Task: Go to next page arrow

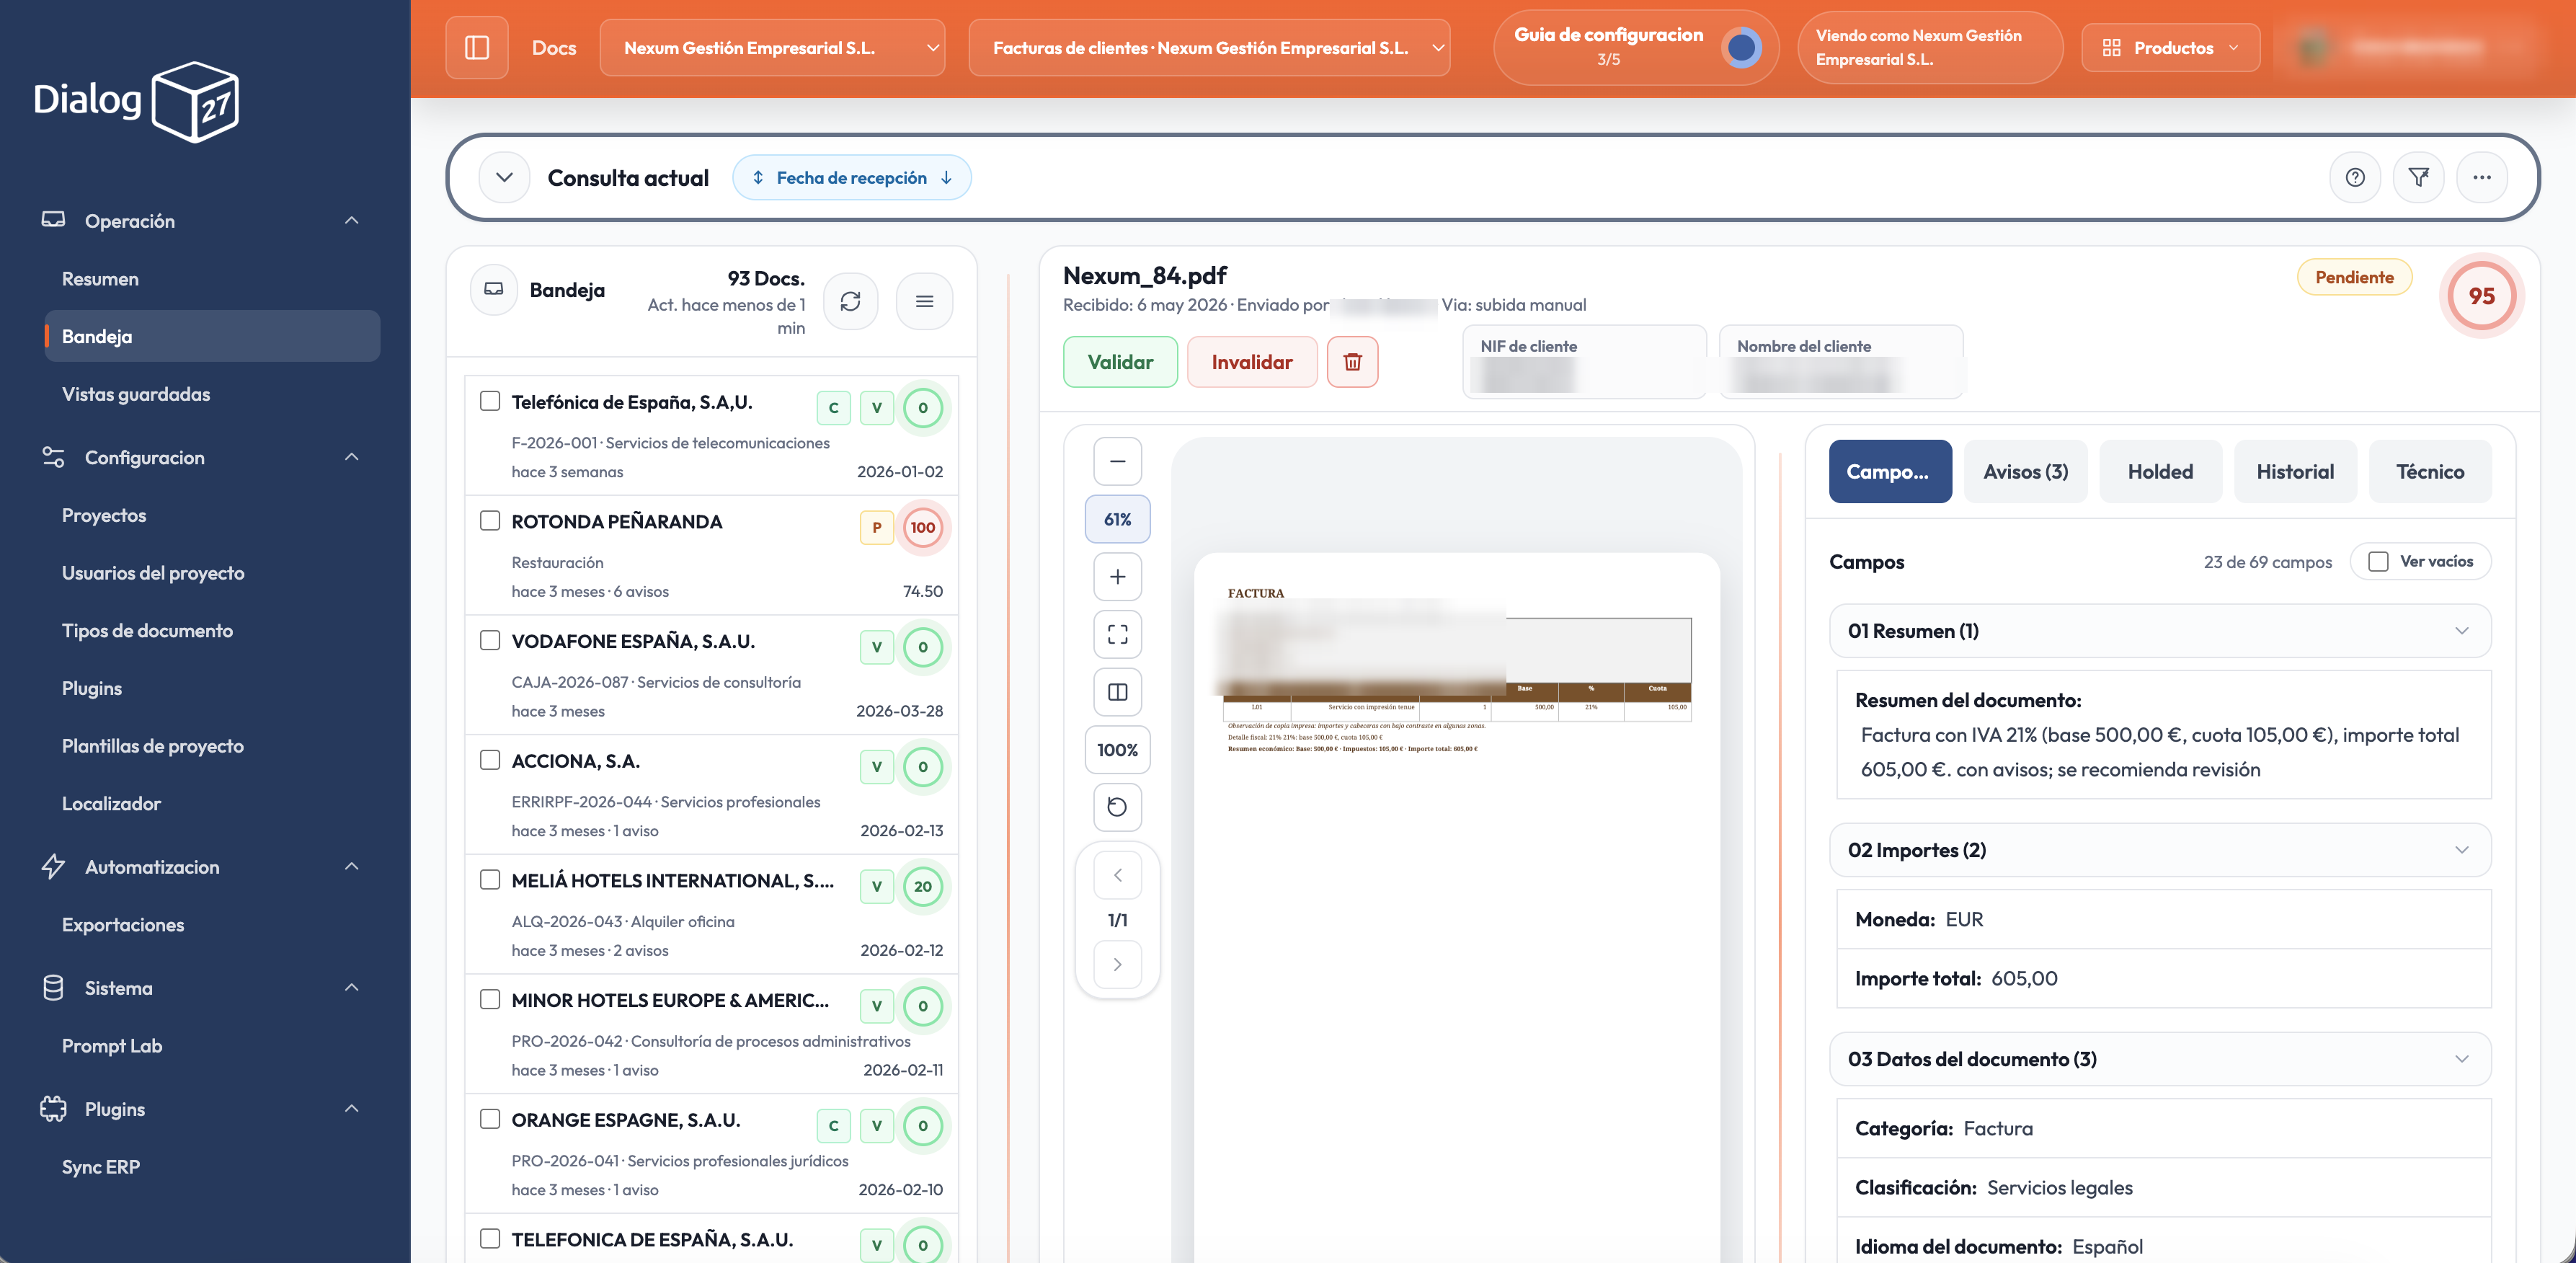Action: tap(1118, 965)
